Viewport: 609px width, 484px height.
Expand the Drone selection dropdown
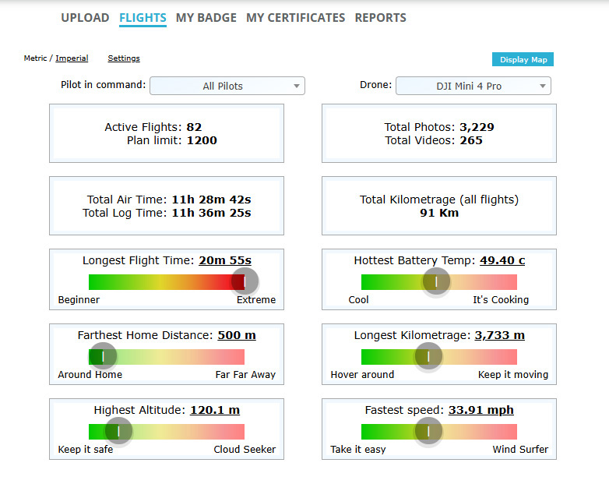click(x=473, y=86)
